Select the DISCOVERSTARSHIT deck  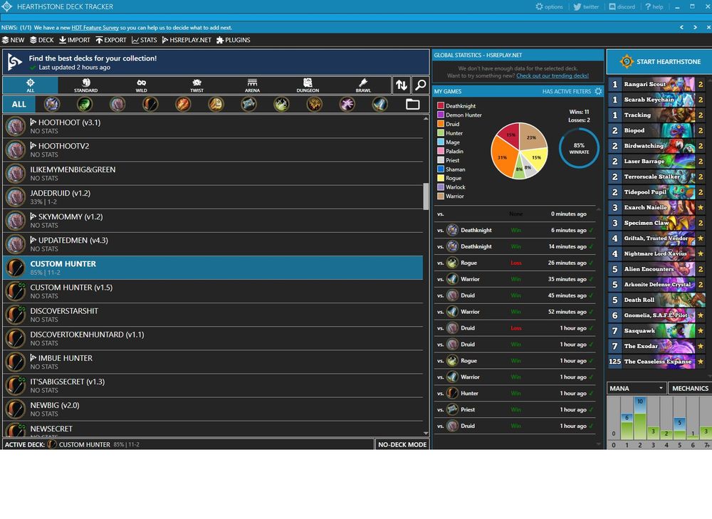click(212, 315)
